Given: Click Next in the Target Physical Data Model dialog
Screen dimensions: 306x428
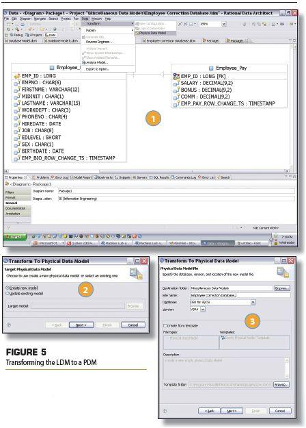Looking at the screenshot, I should [x=81, y=325].
